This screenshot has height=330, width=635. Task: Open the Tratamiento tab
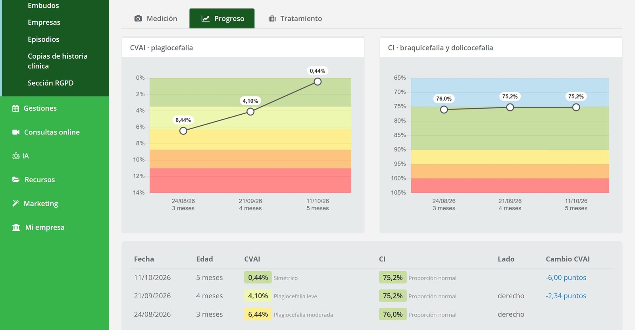[x=295, y=19]
